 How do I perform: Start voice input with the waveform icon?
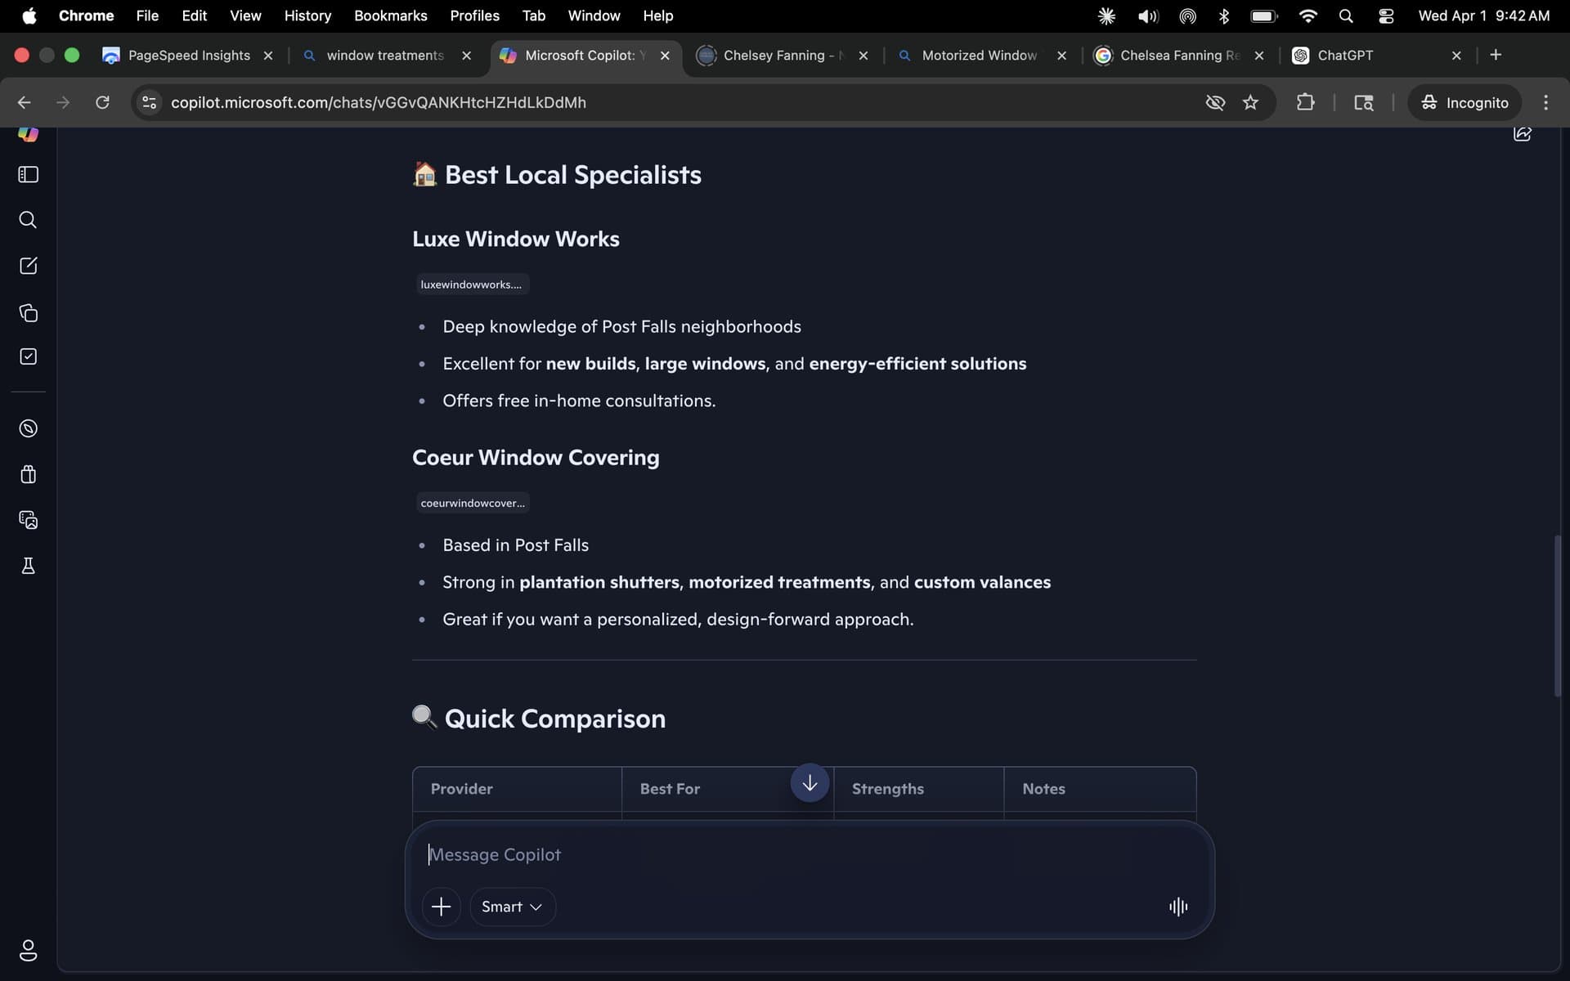coord(1177,906)
